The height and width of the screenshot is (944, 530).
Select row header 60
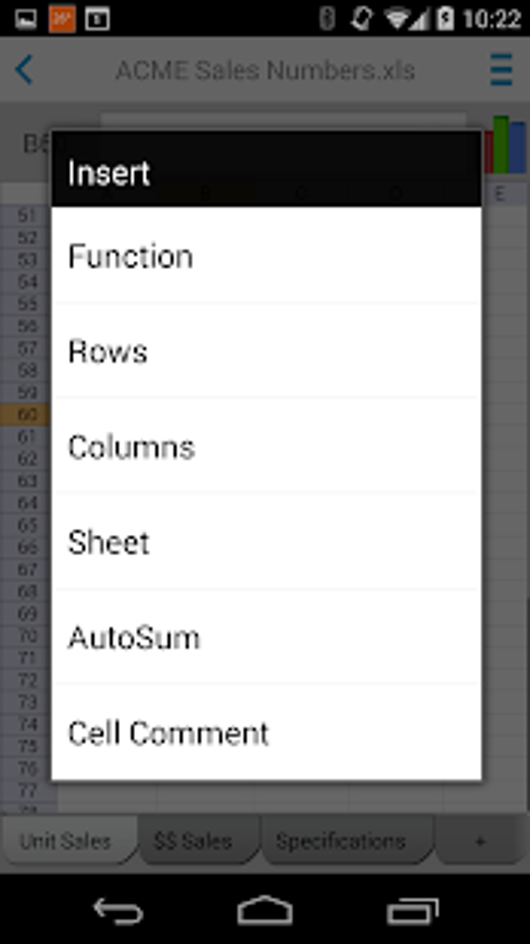(x=26, y=415)
